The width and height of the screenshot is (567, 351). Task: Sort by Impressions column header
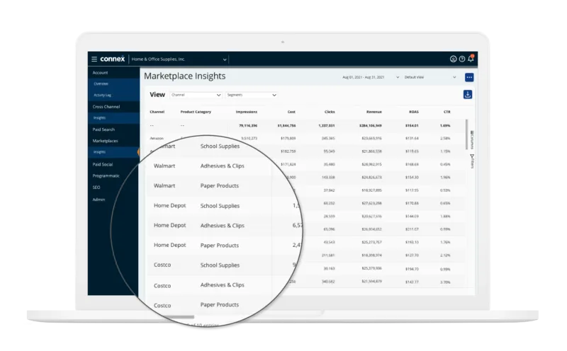[x=246, y=112]
